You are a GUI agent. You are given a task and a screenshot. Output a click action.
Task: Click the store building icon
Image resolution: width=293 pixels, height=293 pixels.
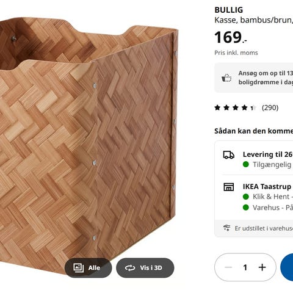tap(229, 187)
